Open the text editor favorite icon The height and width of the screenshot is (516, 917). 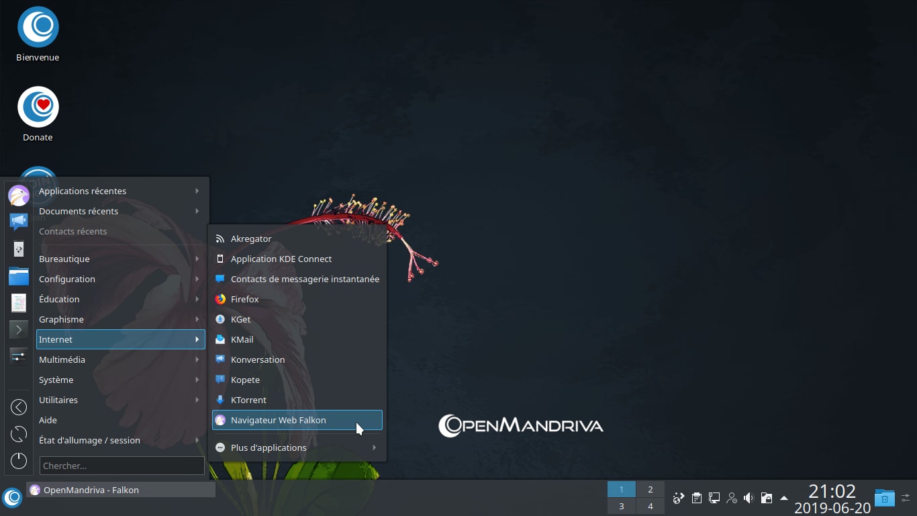(x=19, y=302)
